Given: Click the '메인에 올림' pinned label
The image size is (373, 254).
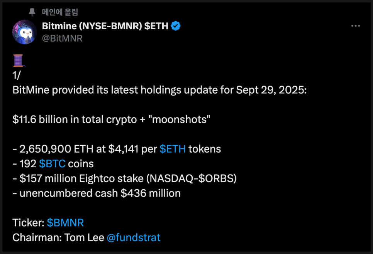Looking at the screenshot, I should click(60, 12).
